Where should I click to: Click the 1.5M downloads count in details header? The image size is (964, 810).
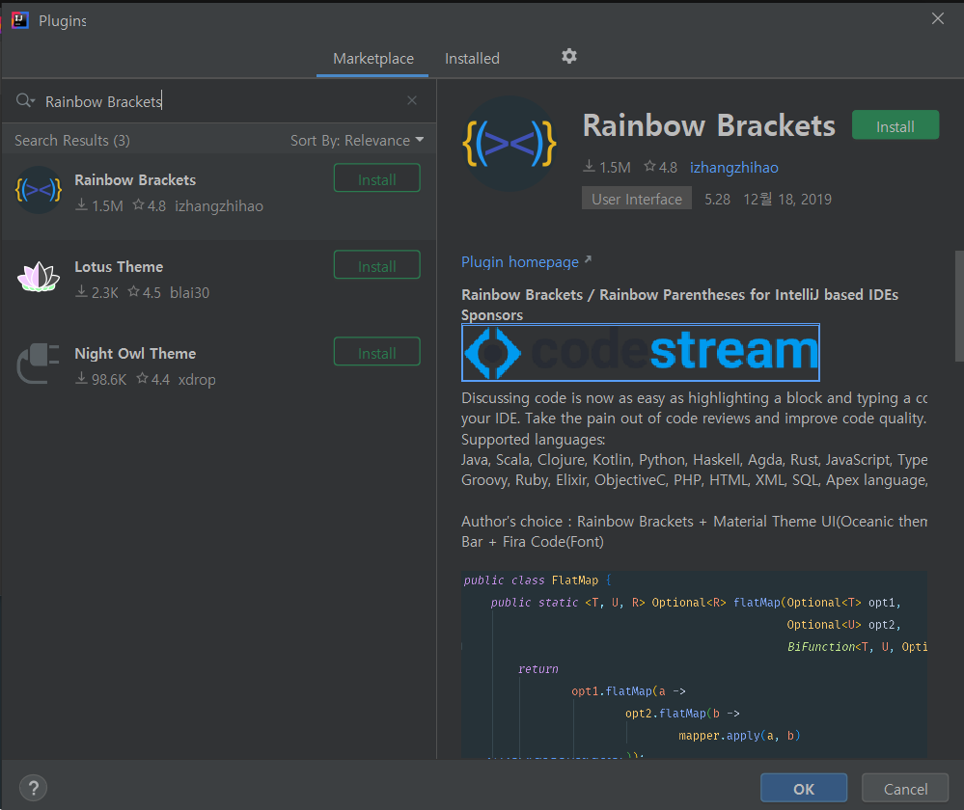(x=607, y=167)
